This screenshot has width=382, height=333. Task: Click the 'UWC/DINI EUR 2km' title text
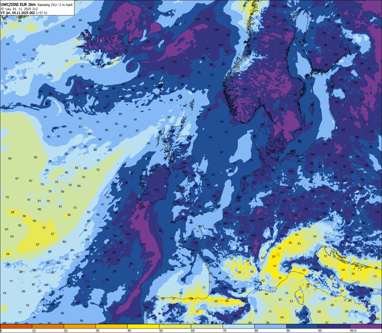(18, 4)
